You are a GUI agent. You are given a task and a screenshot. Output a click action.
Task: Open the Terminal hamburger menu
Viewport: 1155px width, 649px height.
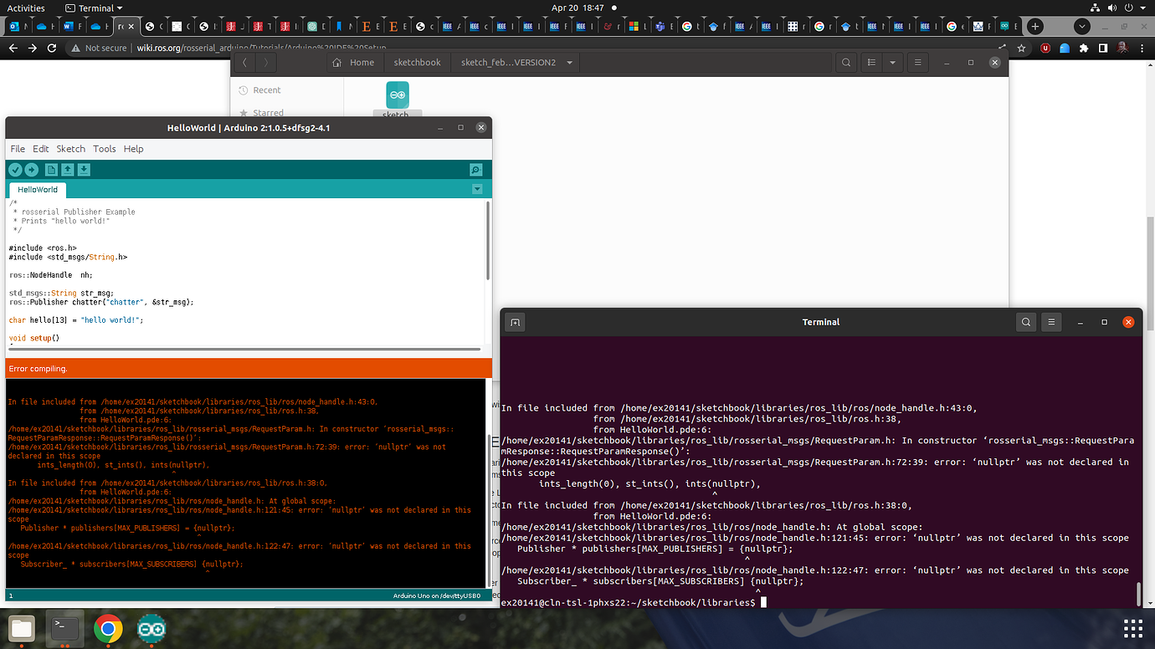1052,322
